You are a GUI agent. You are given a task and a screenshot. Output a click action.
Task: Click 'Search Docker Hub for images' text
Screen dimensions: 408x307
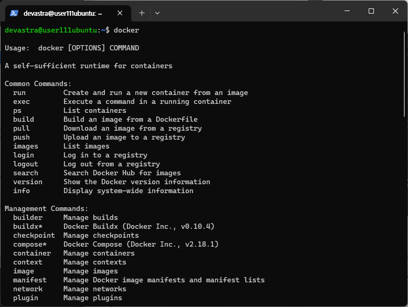(x=122, y=173)
